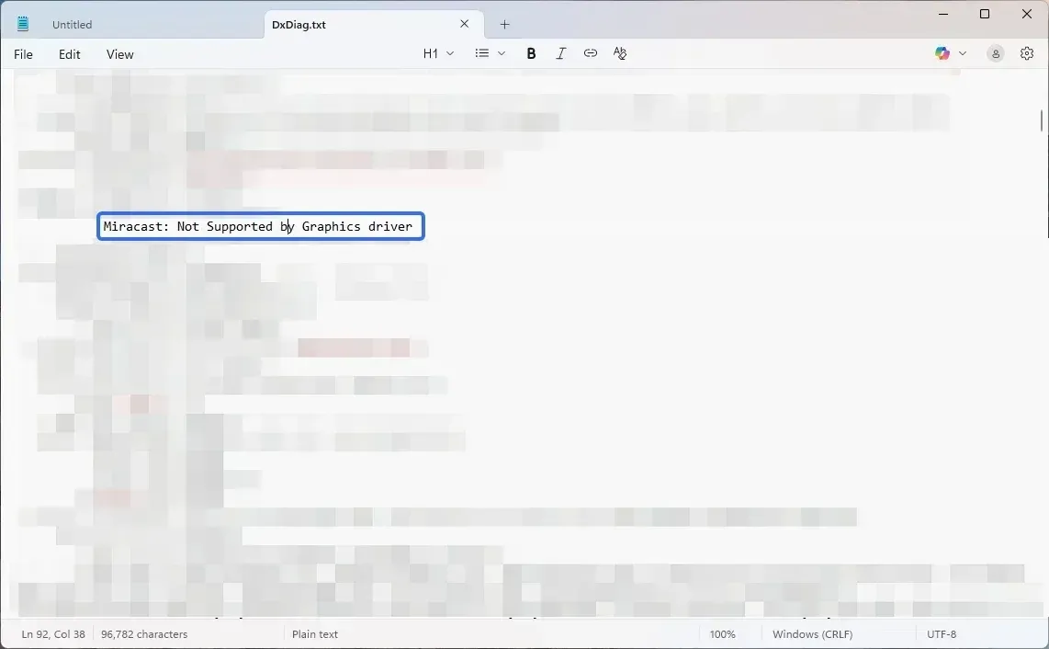Open the View menu

pos(119,54)
